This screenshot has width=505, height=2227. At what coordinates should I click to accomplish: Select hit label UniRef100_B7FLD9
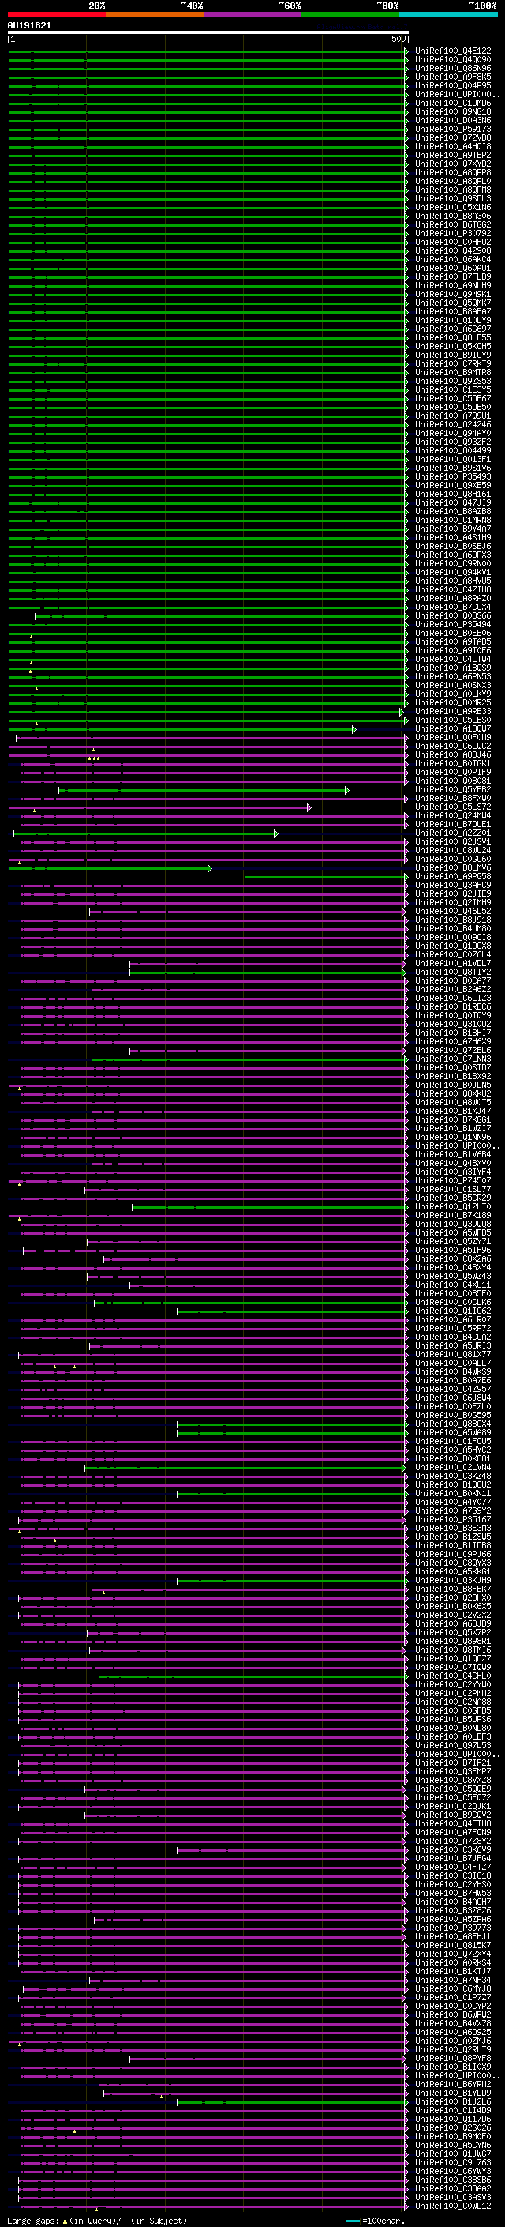tap(453, 276)
